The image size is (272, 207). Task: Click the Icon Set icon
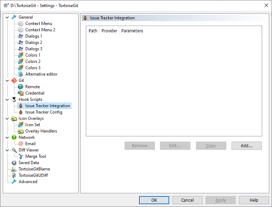click(21, 125)
